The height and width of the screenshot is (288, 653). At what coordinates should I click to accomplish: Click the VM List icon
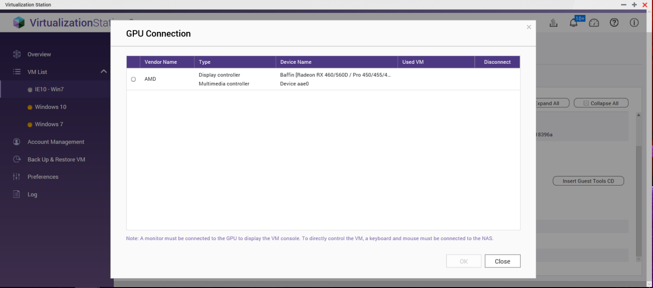tap(16, 72)
